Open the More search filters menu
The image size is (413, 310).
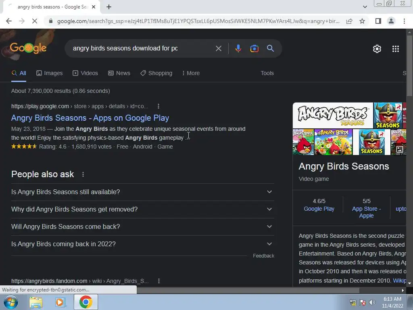[x=191, y=73]
